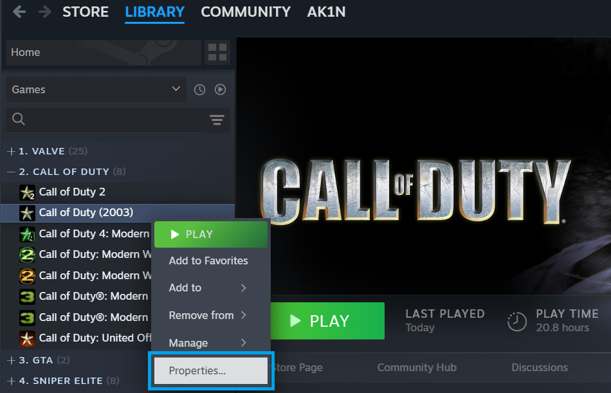Open the Community Hub link
The width and height of the screenshot is (611, 393).
(417, 367)
